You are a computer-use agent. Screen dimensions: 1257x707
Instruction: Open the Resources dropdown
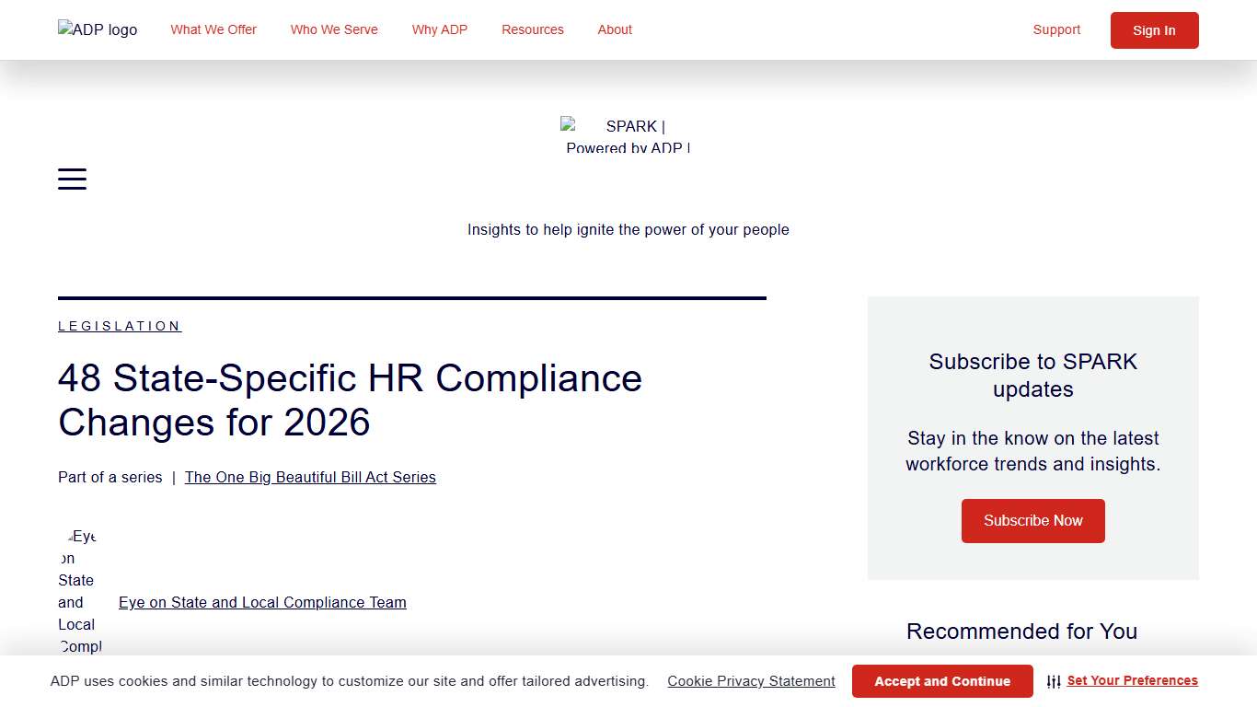(532, 29)
